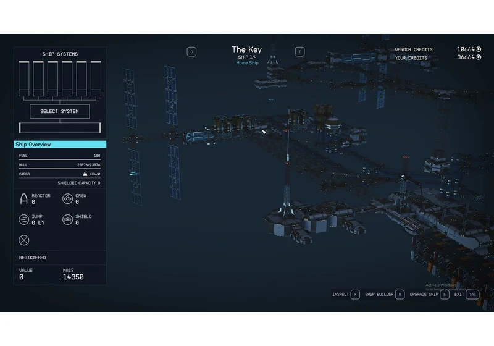Click the Q key icon for previous ship
This screenshot has width=494, height=346.
pos(191,52)
